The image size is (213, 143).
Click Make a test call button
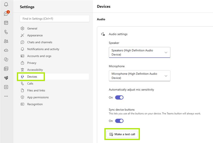pos(122,134)
